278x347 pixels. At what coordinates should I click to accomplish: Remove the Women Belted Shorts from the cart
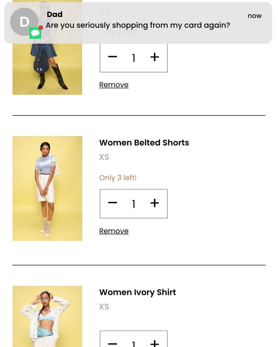coord(114,231)
